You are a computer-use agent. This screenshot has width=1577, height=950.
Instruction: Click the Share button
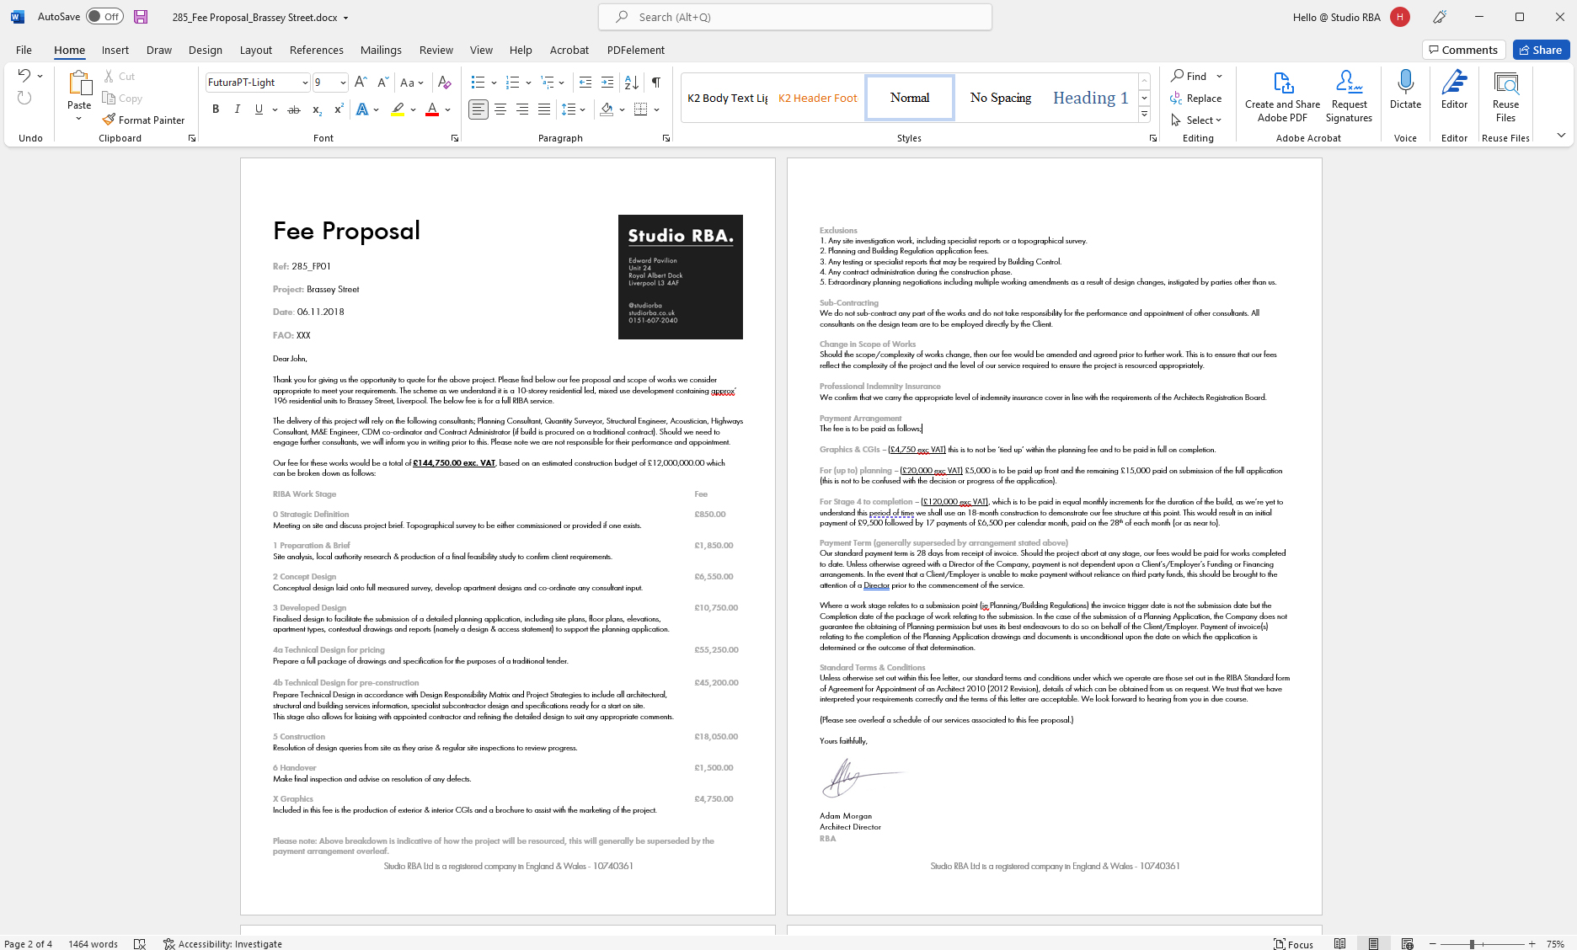tap(1541, 50)
